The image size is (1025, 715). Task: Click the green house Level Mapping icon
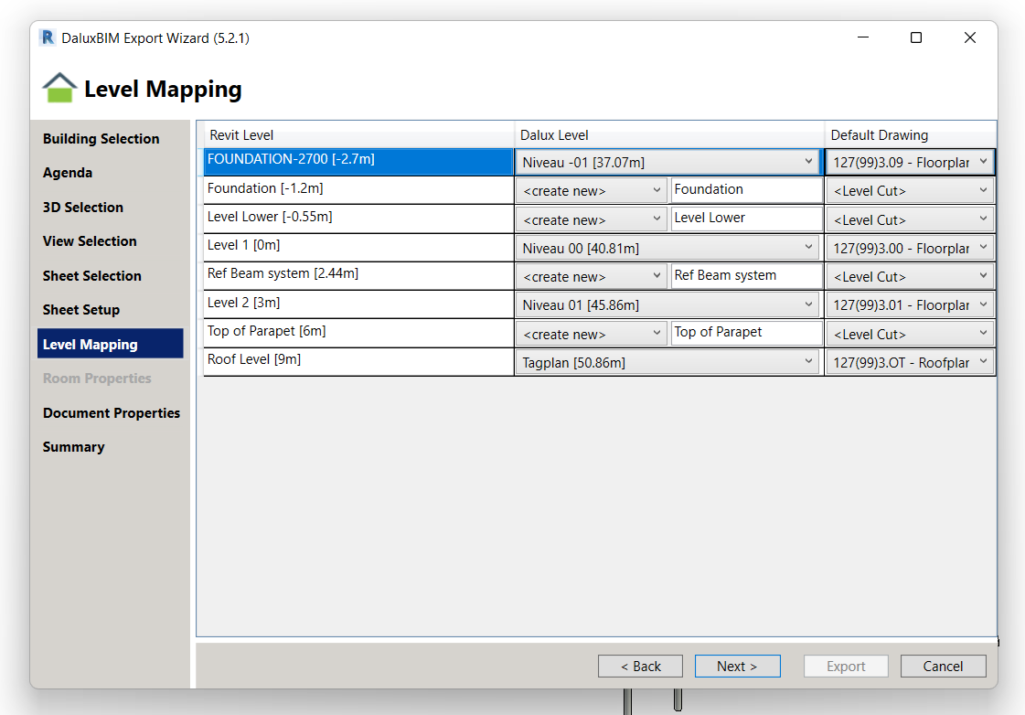coord(59,89)
